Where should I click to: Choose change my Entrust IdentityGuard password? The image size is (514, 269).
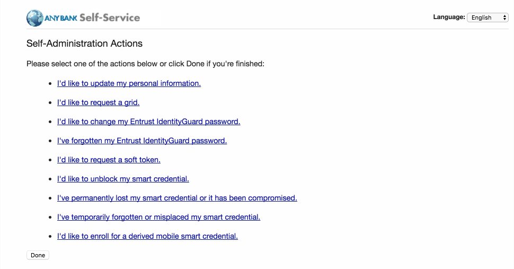click(148, 122)
